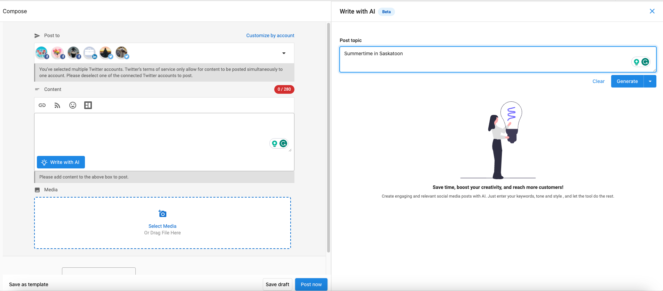
Task: Select first Facebook account avatar with colorful signs
Action: coord(42,53)
